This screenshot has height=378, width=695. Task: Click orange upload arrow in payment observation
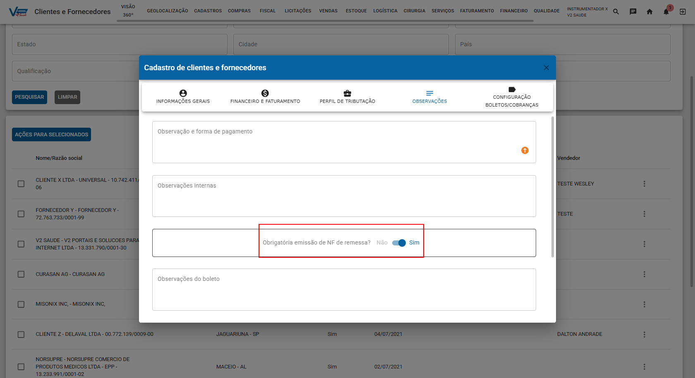click(x=525, y=150)
